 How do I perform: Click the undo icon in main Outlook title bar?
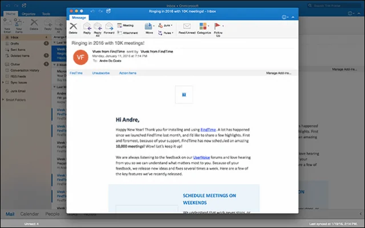pyautogui.click(x=8, y=6)
